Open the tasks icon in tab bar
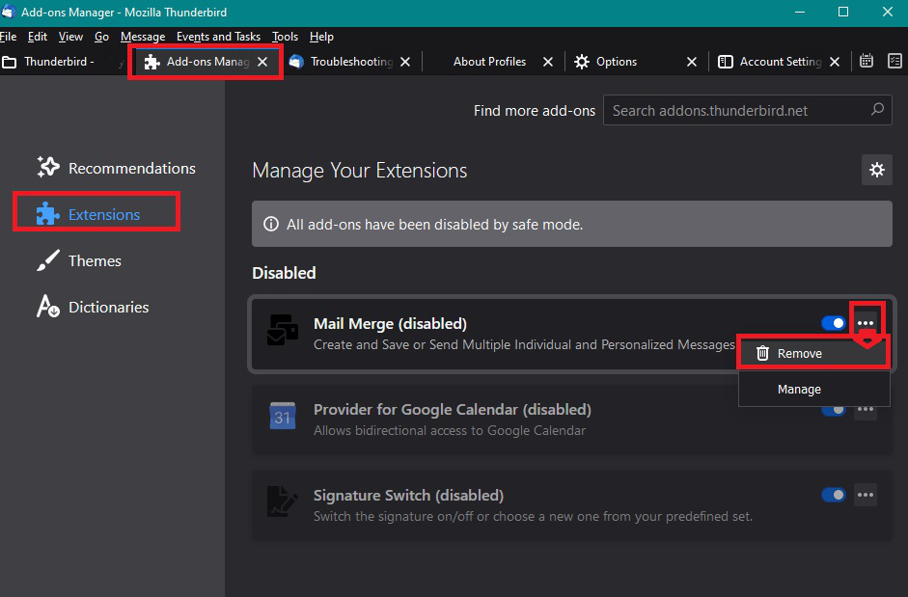 [x=894, y=61]
